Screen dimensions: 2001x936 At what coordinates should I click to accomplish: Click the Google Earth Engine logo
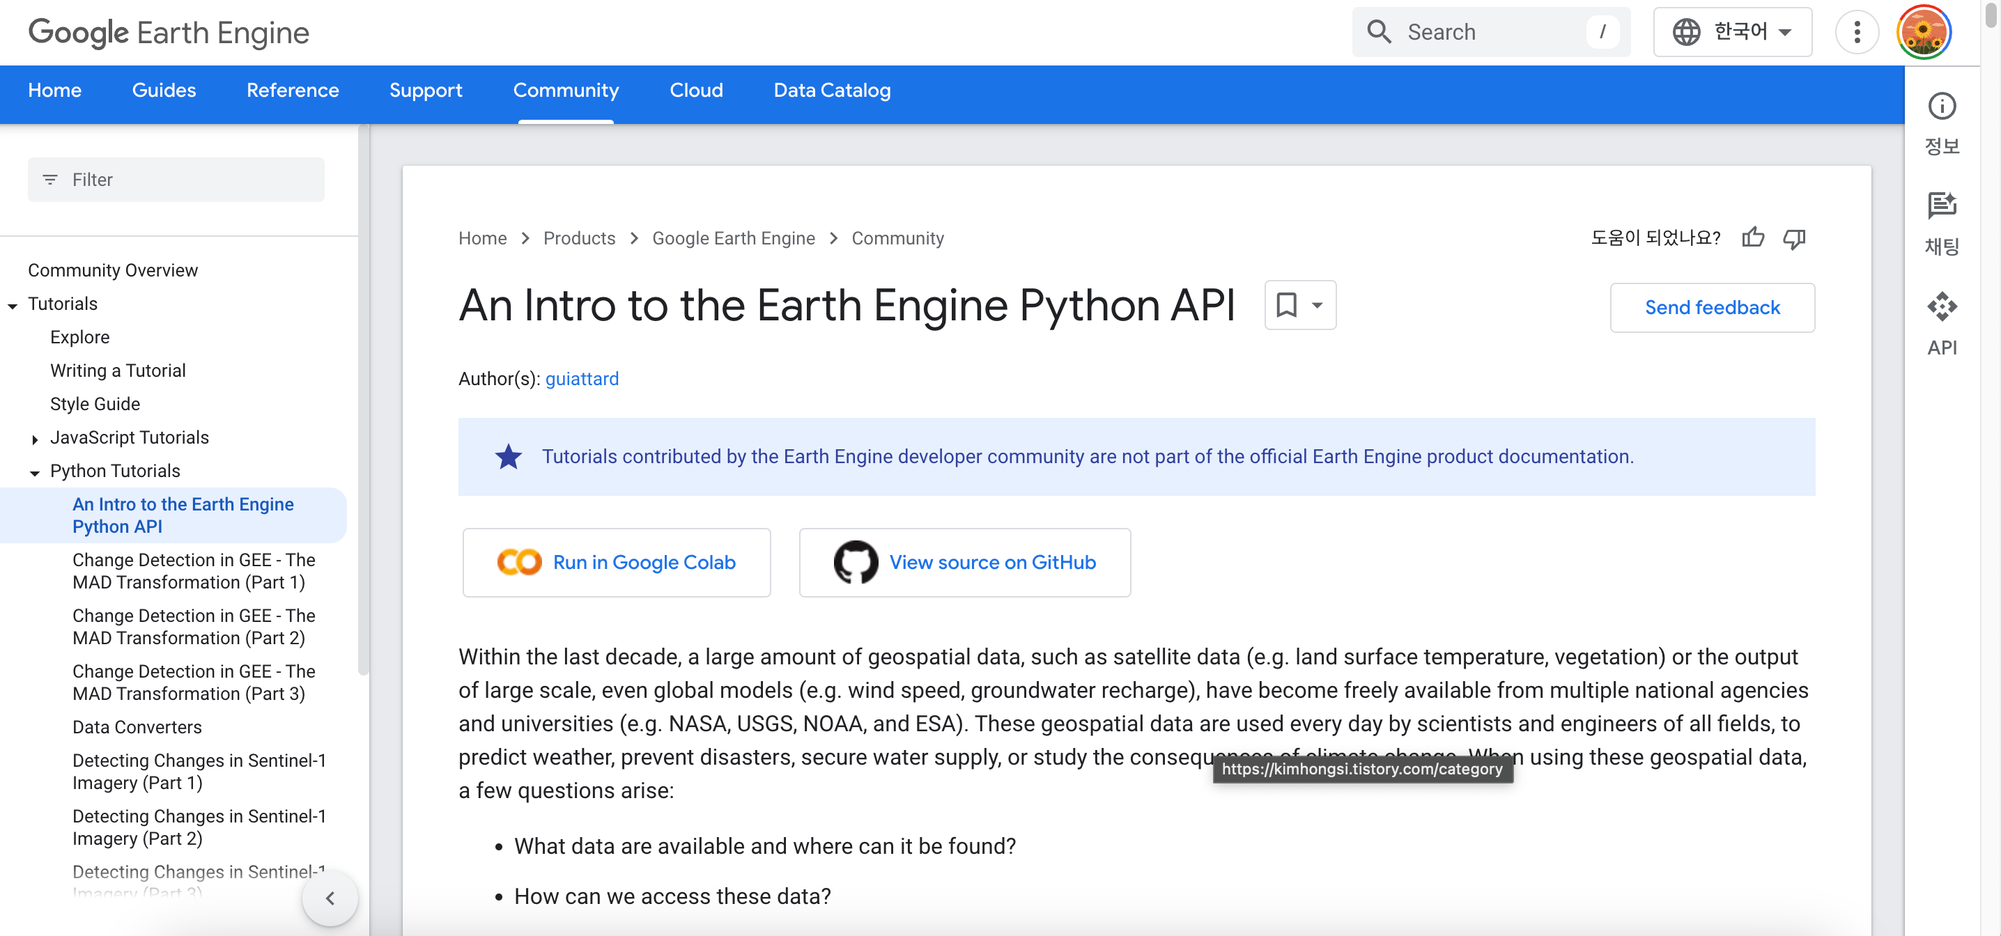pos(169,32)
